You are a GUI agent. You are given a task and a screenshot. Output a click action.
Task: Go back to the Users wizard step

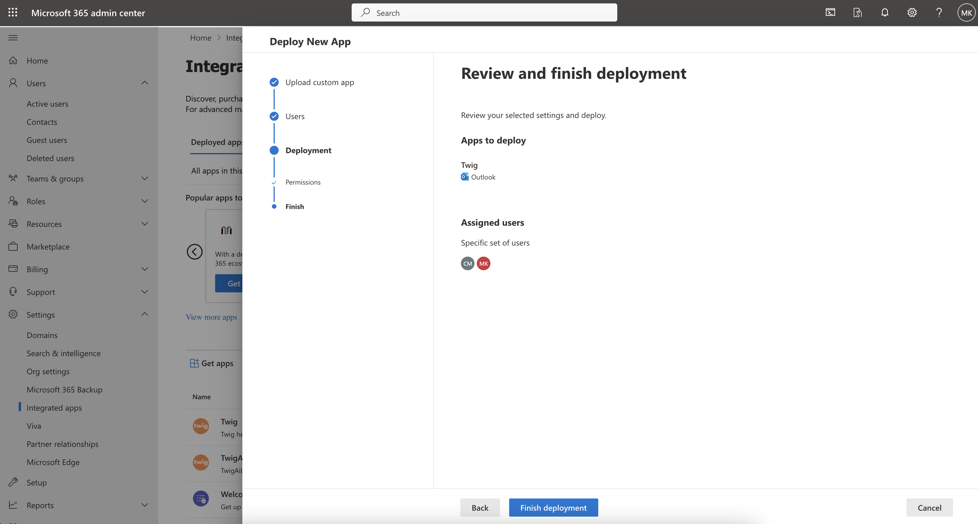[x=295, y=116]
